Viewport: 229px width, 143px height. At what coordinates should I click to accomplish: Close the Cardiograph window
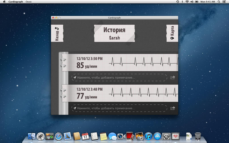(53, 18)
